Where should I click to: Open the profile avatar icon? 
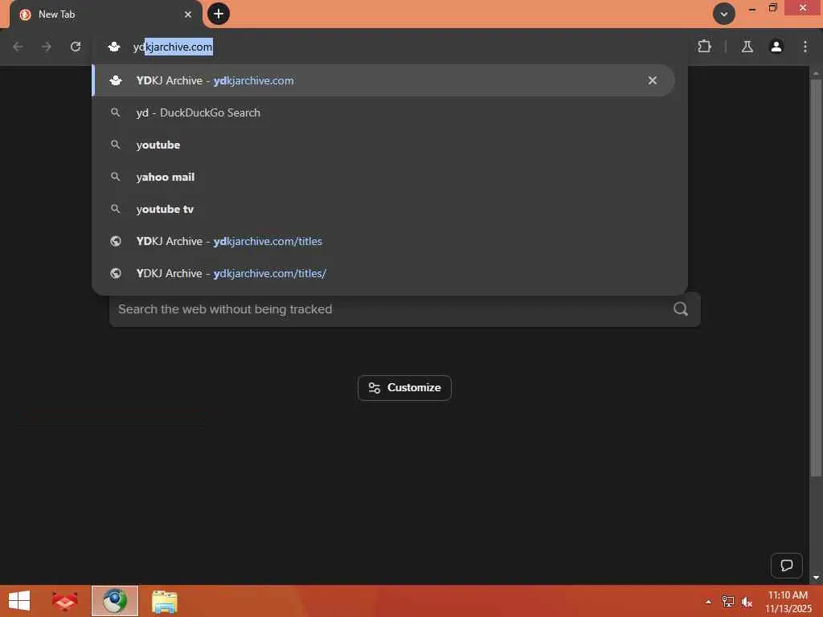(x=776, y=47)
